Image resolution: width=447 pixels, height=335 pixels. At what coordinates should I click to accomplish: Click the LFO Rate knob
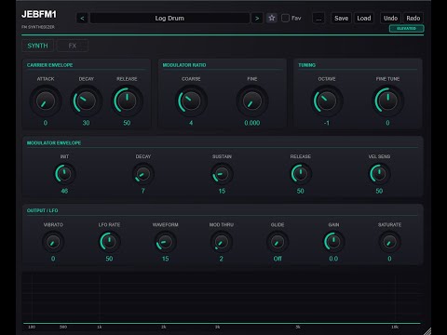(109, 242)
